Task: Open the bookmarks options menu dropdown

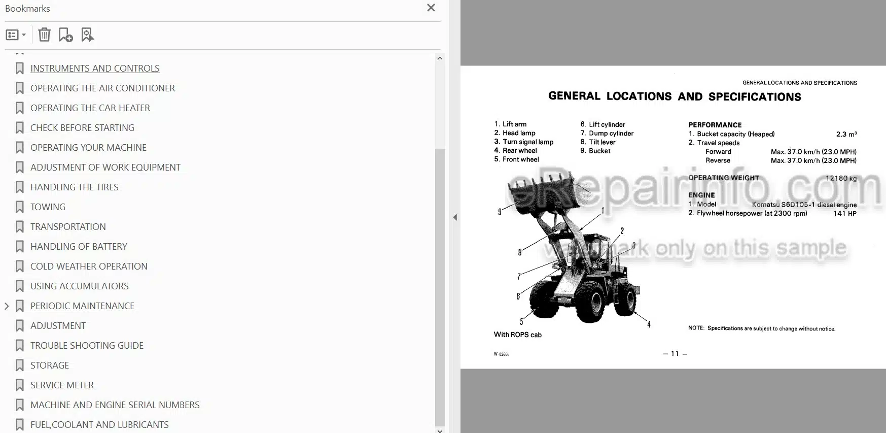Action: (15, 35)
